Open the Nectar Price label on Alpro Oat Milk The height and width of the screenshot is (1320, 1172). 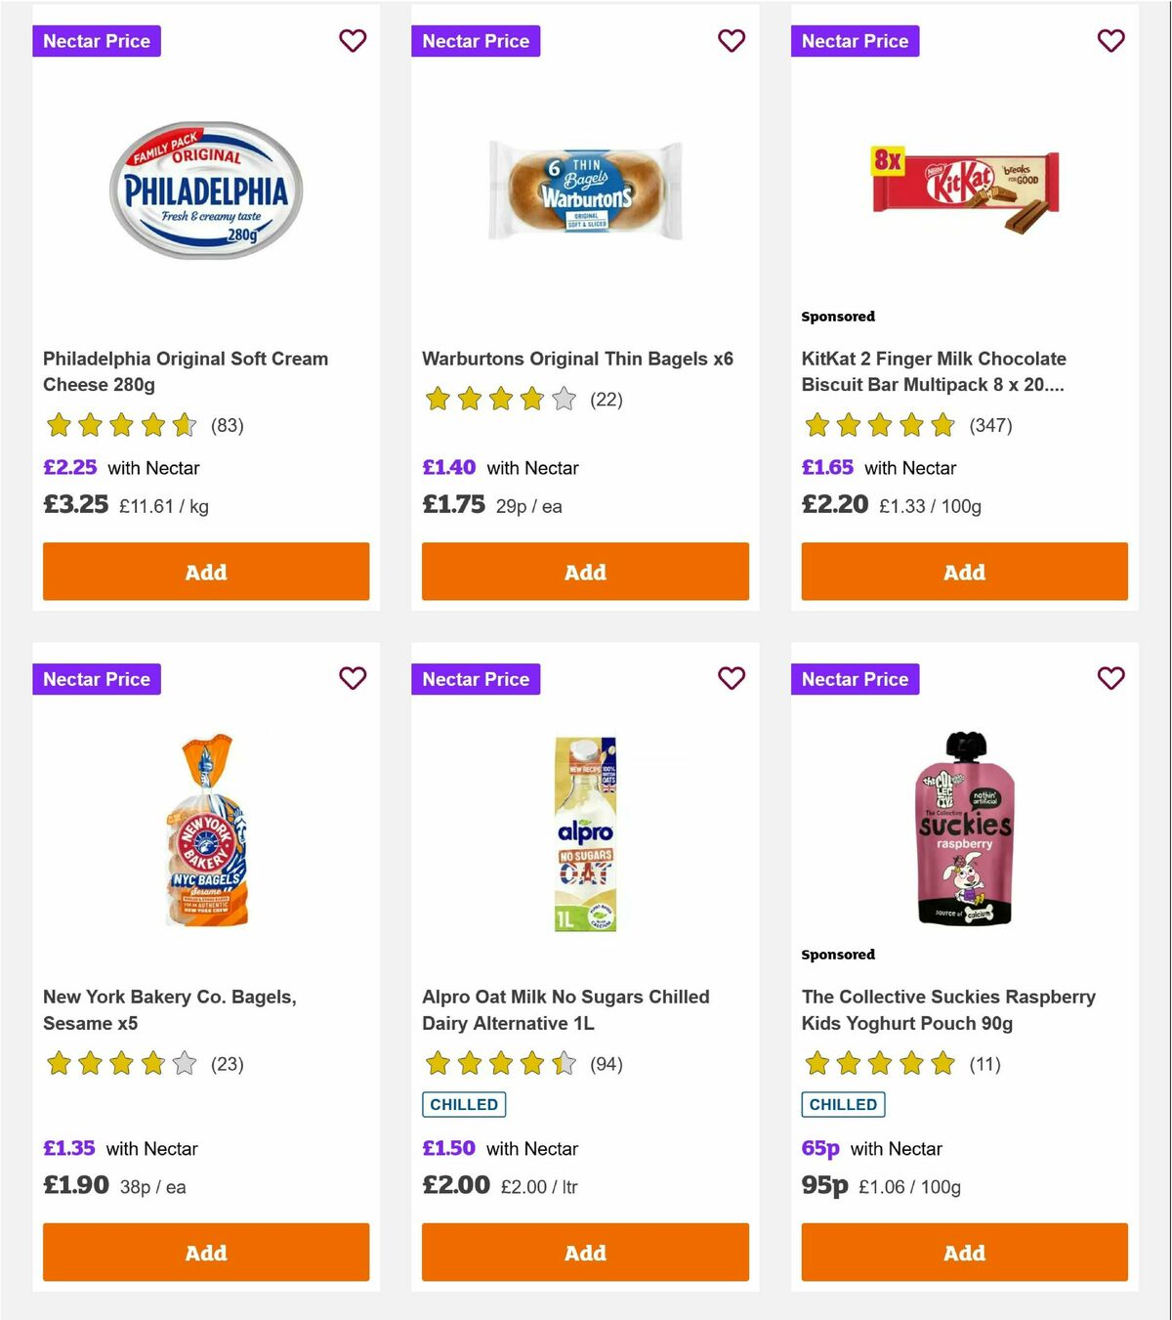[x=476, y=678]
